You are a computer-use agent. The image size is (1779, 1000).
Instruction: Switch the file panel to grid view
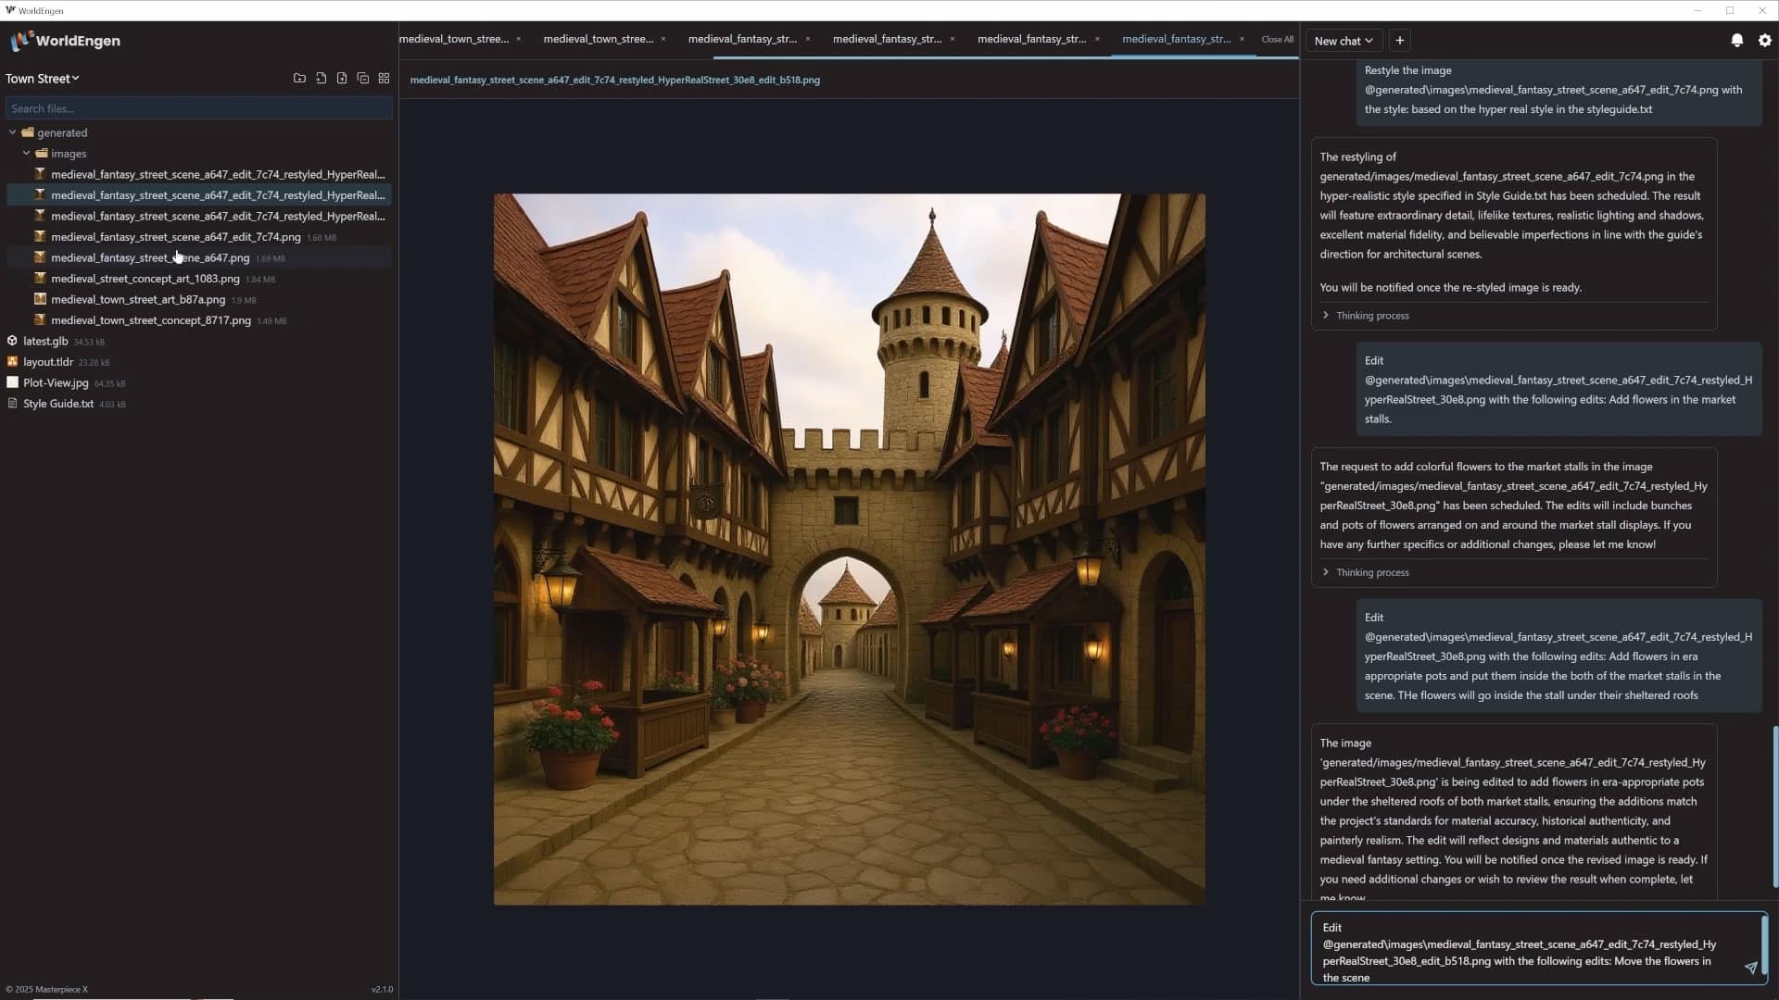[x=384, y=78]
